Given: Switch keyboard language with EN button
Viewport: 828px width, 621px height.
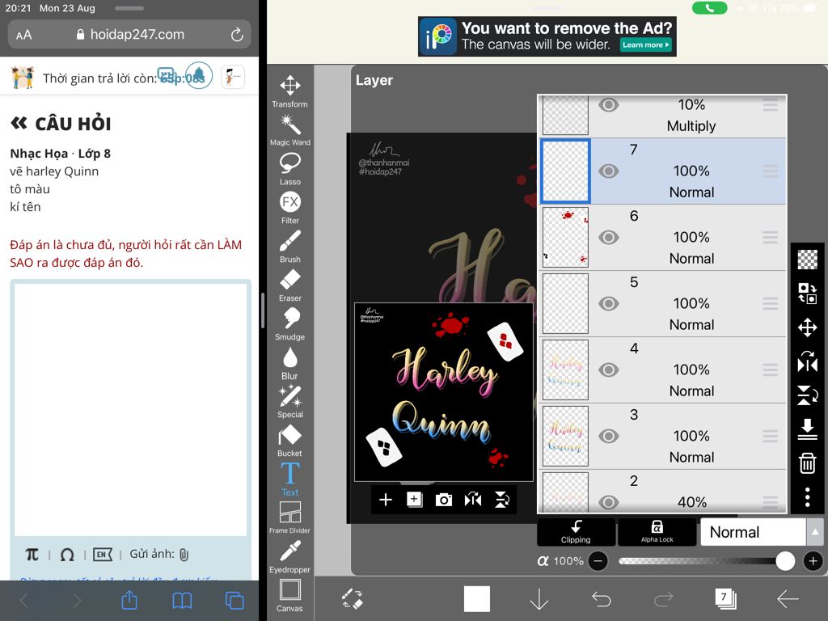Looking at the screenshot, I should [x=103, y=555].
